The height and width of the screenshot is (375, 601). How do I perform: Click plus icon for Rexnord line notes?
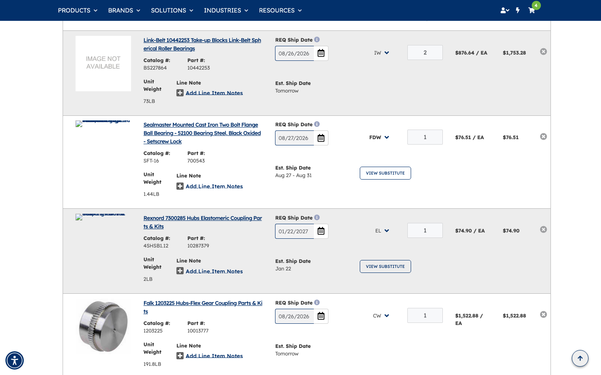(x=180, y=271)
